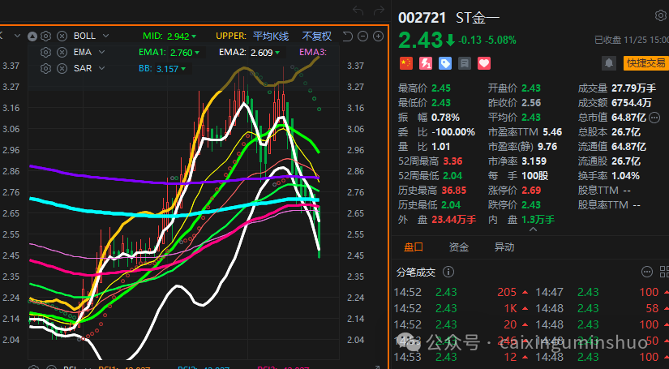Open SAR indicator settings gear
This screenshot has width=669, height=369.
pos(46,68)
